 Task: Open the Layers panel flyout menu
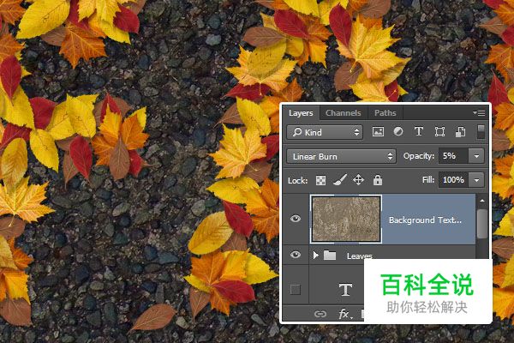479,112
